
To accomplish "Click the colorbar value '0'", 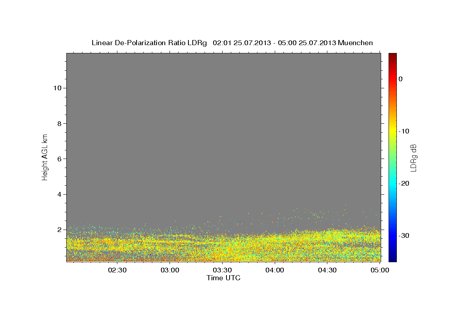I will (x=401, y=79).
